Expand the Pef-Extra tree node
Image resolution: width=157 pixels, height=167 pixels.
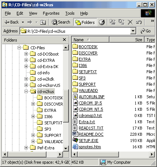26,148
